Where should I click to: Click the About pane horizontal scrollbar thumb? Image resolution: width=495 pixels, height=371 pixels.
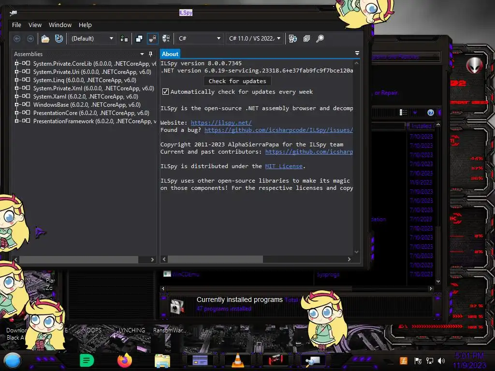point(215,259)
